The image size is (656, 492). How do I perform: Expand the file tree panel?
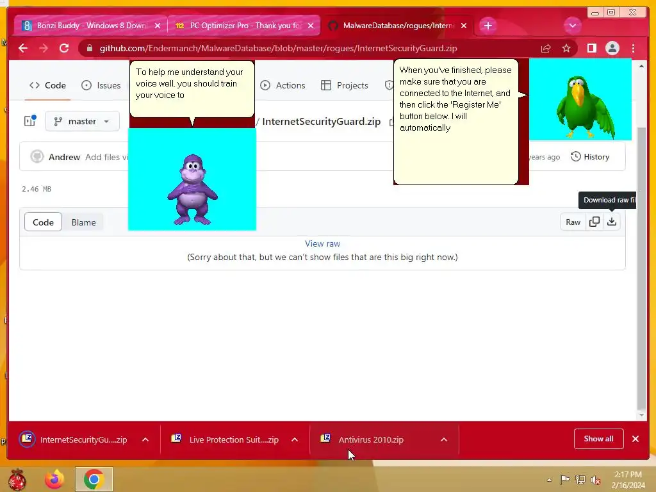[x=29, y=121]
